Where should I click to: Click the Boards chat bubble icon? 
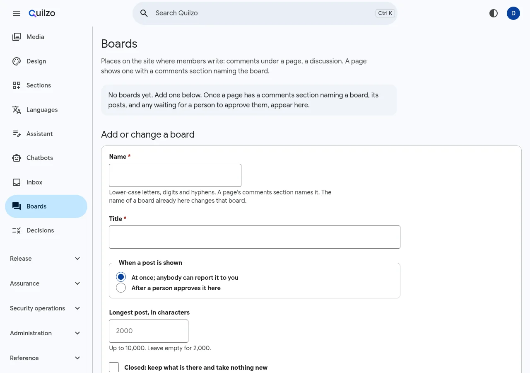coord(17,206)
